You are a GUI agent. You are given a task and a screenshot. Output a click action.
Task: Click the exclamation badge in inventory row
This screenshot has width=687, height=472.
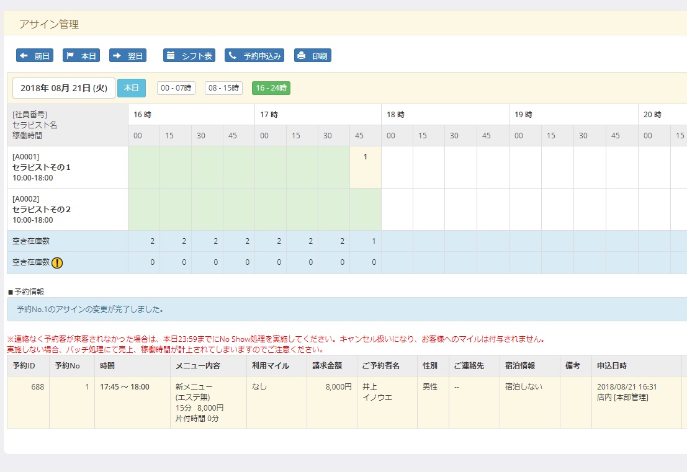tap(58, 262)
